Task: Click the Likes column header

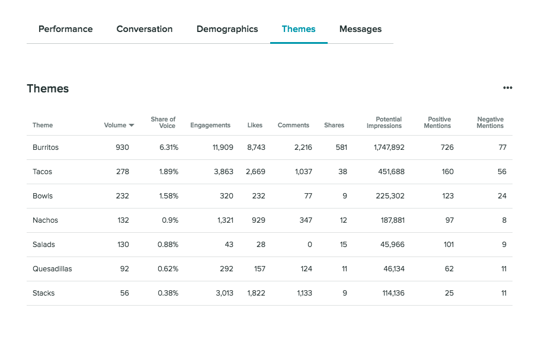Action: click(x=255, y=126)
